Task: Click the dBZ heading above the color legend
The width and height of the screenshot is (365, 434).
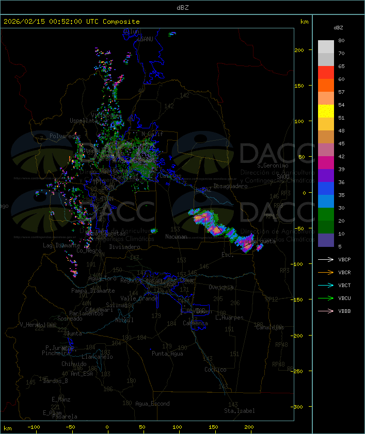Action: point(338,28)
